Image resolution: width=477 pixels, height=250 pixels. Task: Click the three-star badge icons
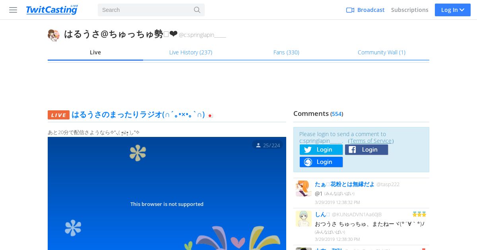point(419,214)
